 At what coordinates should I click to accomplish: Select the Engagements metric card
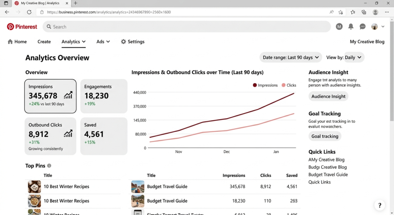pyautogui.click(x=104, y=96)
